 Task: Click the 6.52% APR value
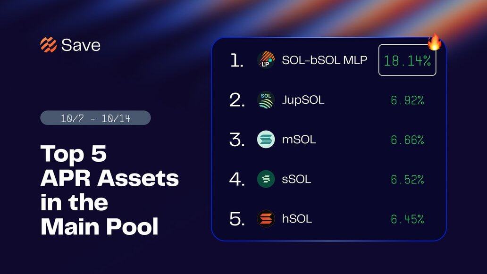(x=407, y=179)
